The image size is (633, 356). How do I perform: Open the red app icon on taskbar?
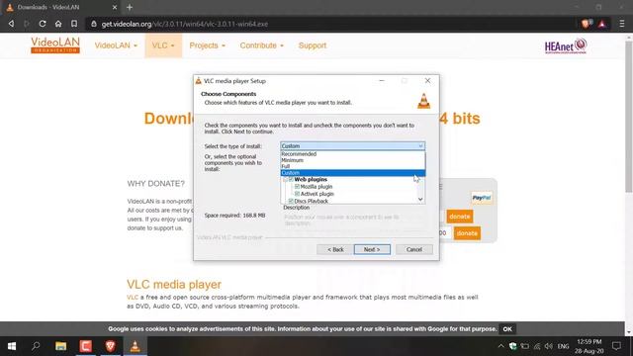click(86, 346)
